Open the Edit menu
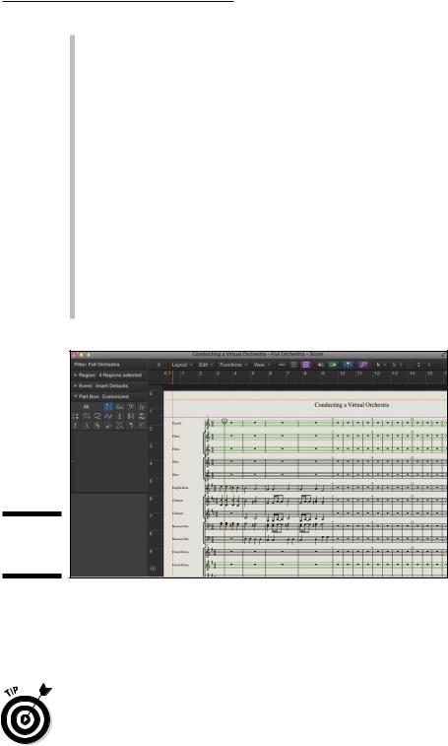The image size is (448, 746). [x=205, y=365]
